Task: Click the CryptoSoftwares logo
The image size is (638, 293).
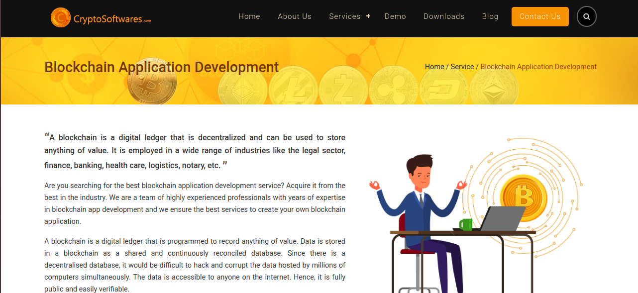Action: pyautogui.click(x=101, y=17)
